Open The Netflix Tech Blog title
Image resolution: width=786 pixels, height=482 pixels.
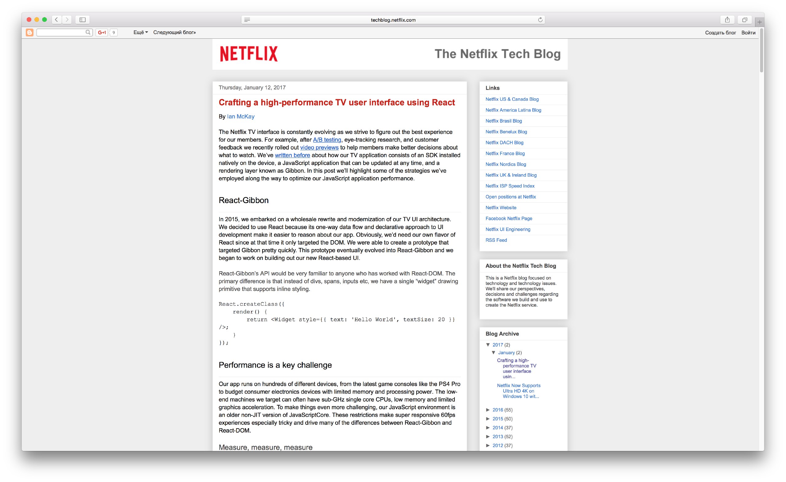click(x=498, y=54)
